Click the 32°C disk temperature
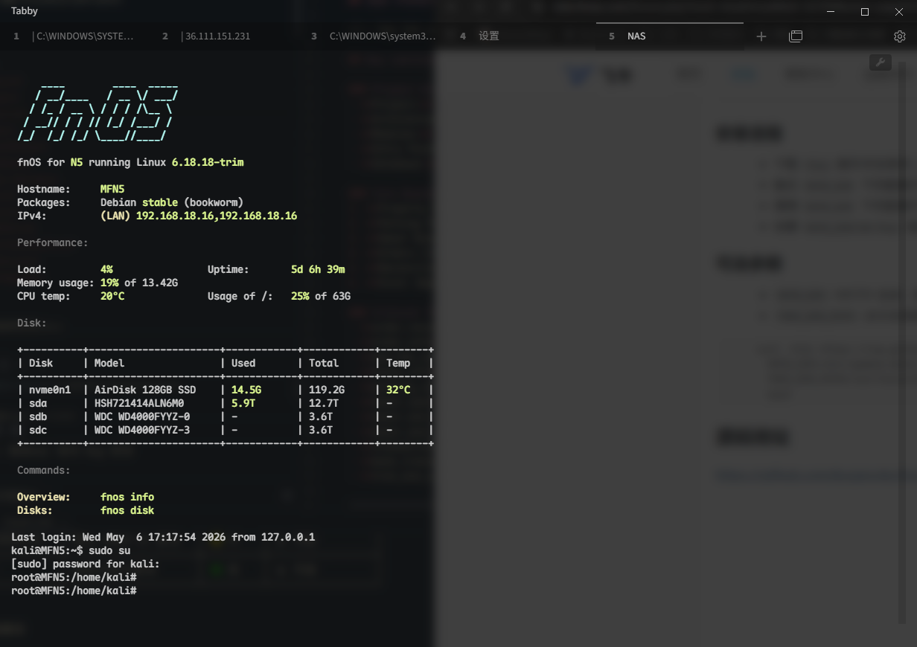The height and width of the screenshot is (647, 917). click(x=398, y=390)
